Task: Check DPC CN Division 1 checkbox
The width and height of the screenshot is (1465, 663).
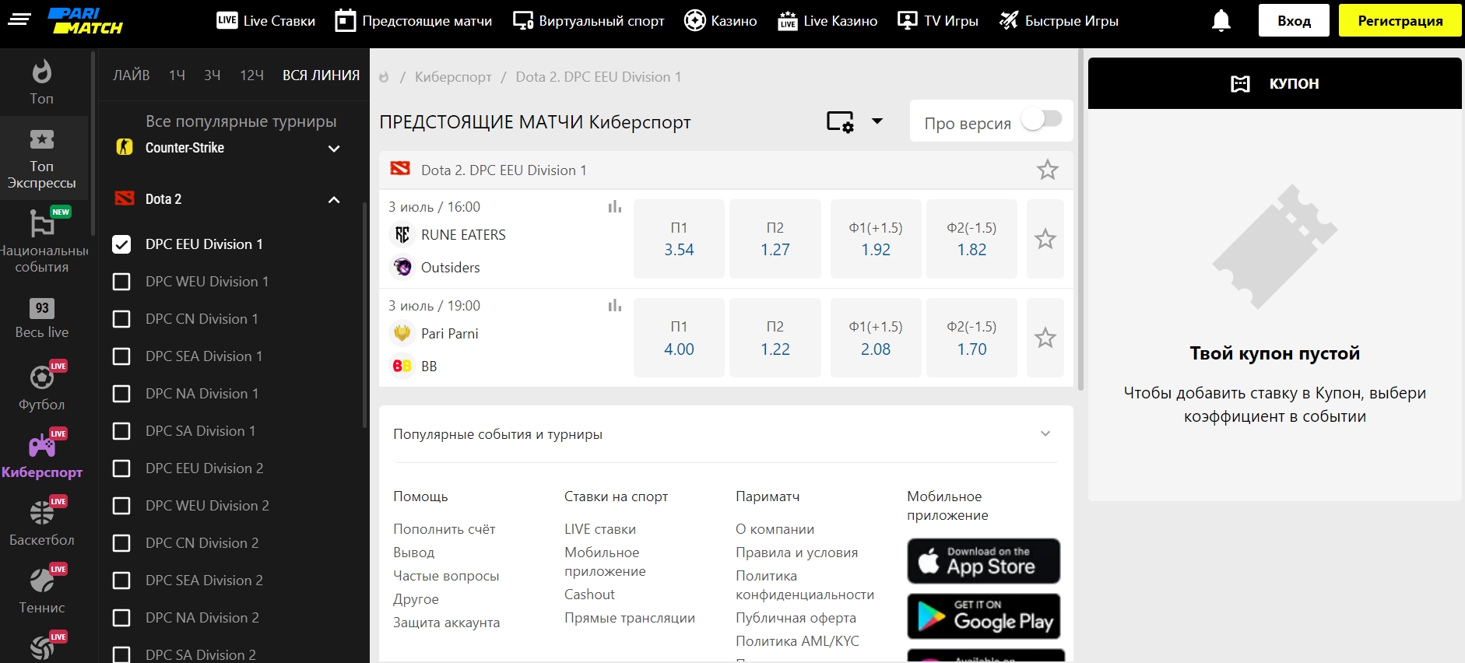Action: [x=121, y=319]
